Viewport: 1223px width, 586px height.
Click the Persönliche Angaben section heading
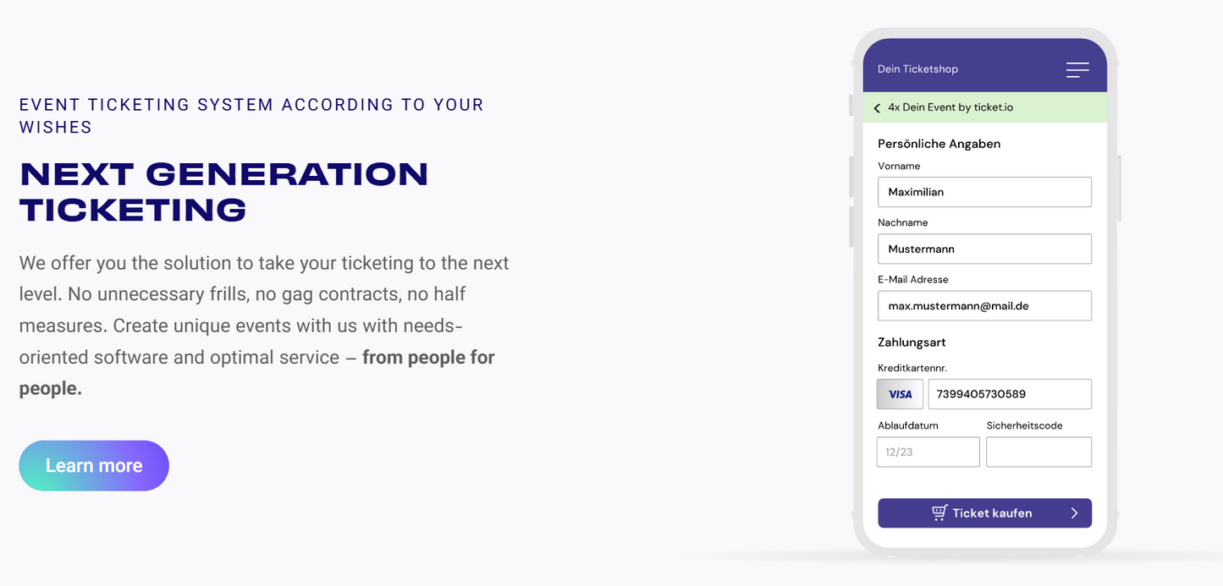[x=939, y=144]
